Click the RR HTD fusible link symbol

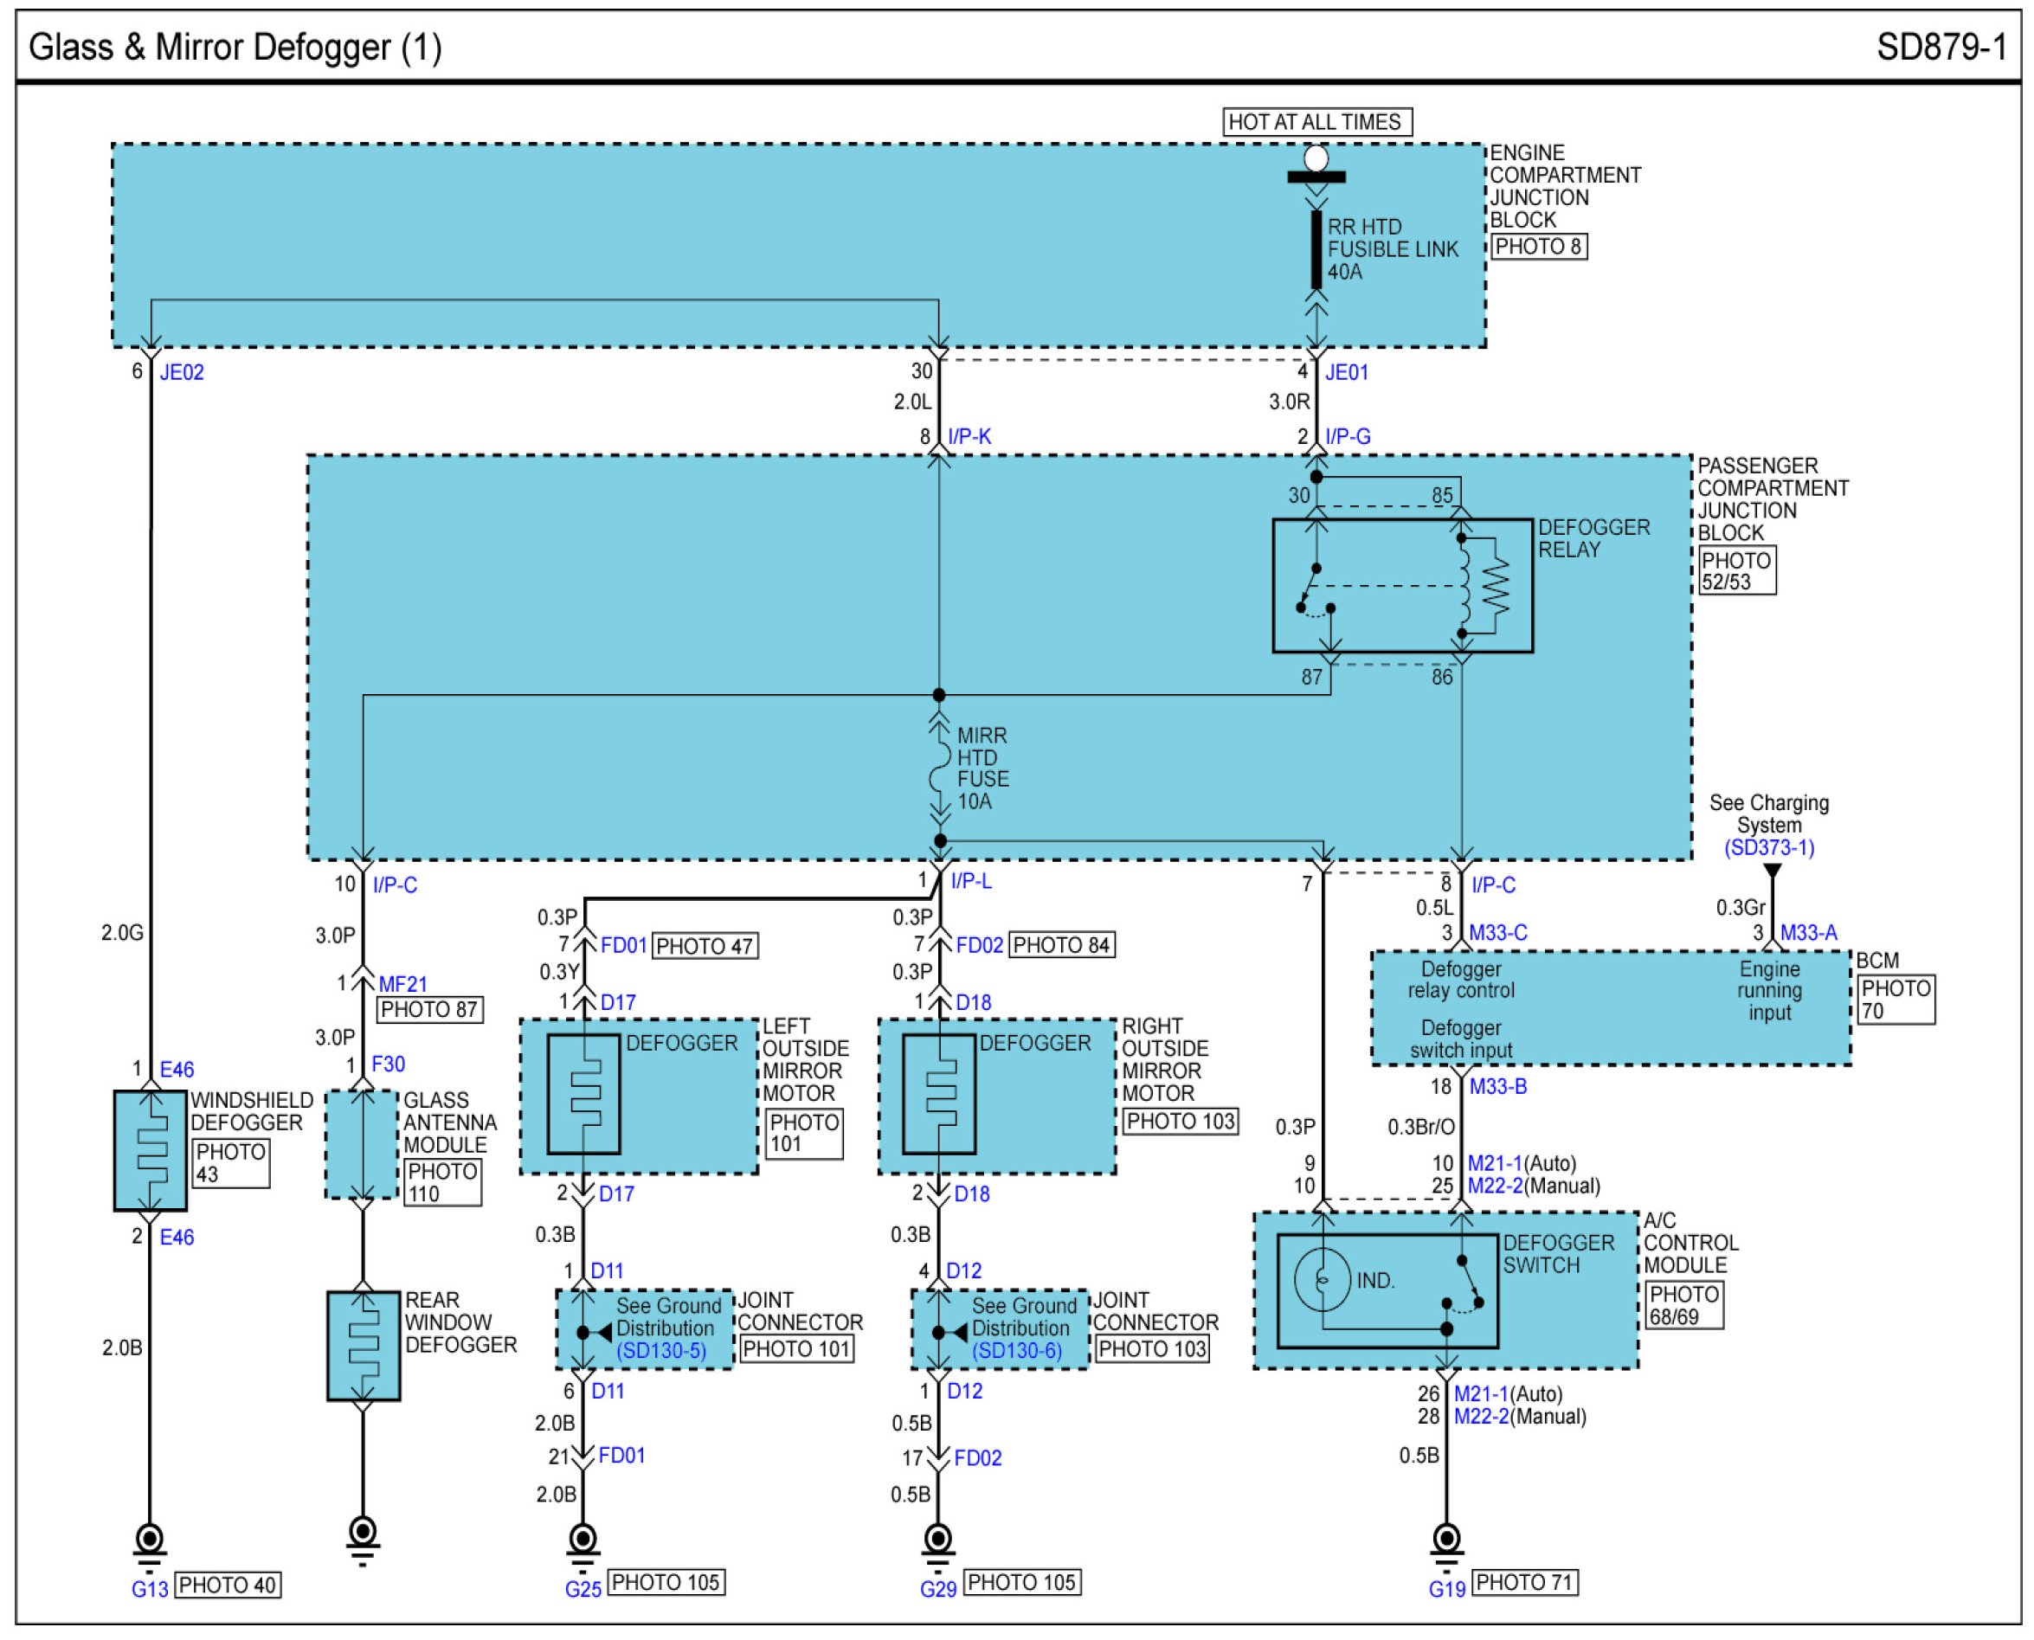(x=1316, y=248)
